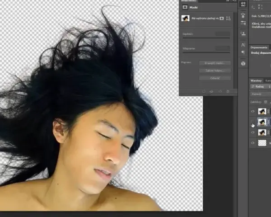Add a pixel mask in Properties panel

point(222,19)
